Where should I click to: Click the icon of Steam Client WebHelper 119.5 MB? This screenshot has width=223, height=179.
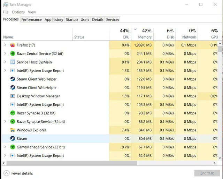(x=13, y=88)
